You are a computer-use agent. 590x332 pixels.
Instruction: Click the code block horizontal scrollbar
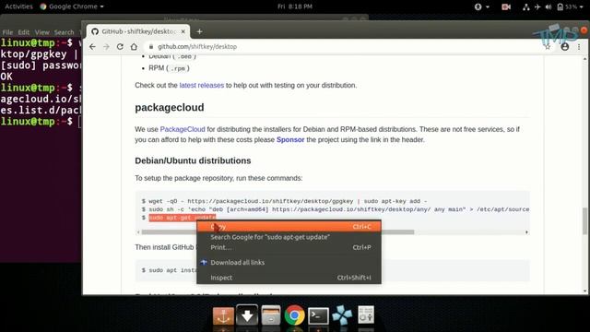[x=277, y=232]
